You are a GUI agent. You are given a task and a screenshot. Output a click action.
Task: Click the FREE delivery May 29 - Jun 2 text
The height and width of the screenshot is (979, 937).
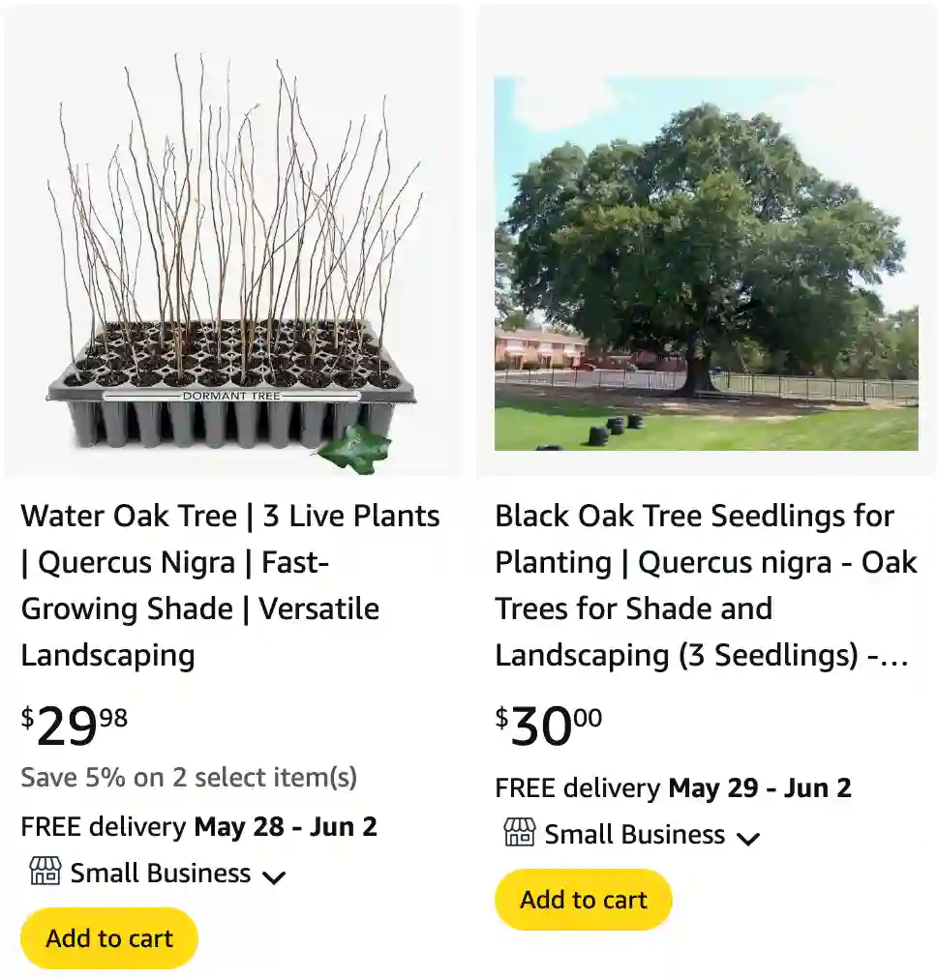(x=673, y=787)
